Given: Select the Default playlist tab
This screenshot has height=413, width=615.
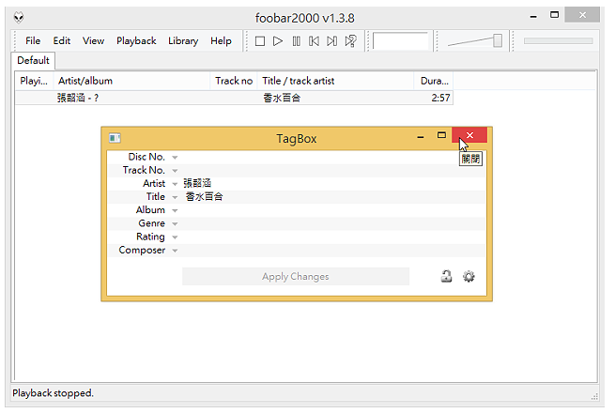Looking at the screenshot, I should point(34,60).
